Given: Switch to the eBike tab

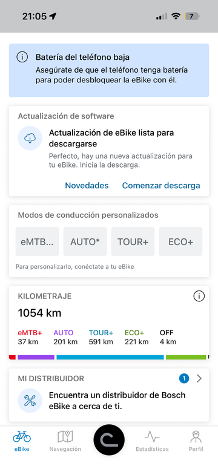Looking at the screenshot, I should [22, 441].
